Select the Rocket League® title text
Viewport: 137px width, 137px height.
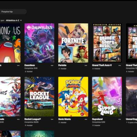coord(33,119)
